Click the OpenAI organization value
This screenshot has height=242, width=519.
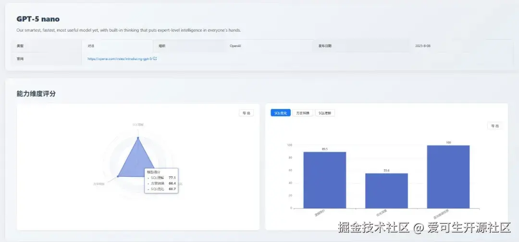pos(235,46)
